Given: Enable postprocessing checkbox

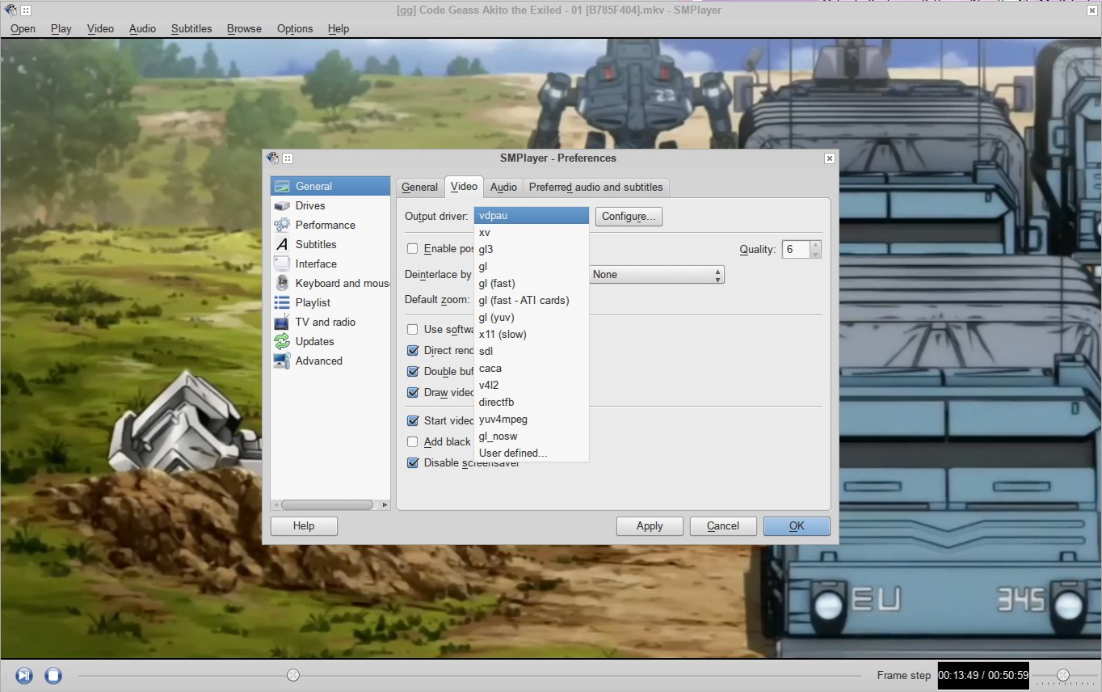Looking at the screenshot, I should pos(413,249).
